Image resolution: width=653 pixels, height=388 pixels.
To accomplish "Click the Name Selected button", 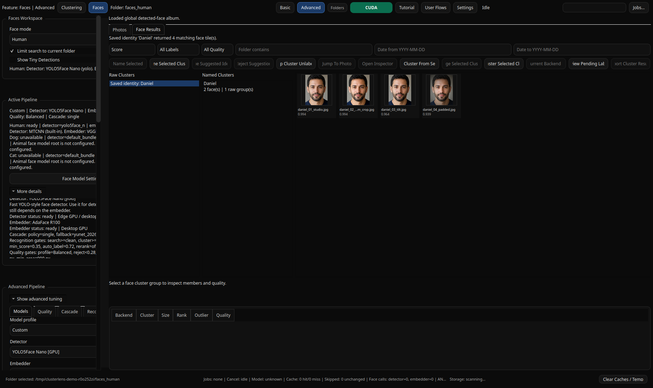I will click(128, 63).
